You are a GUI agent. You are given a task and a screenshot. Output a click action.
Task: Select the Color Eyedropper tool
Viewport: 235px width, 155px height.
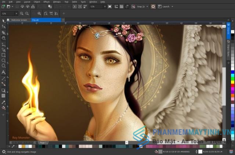click(3, 102)
